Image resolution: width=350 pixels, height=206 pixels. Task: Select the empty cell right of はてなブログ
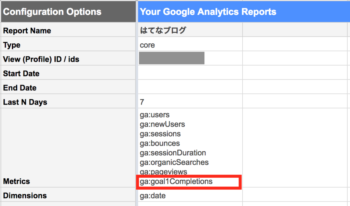(x=296, y=31)
